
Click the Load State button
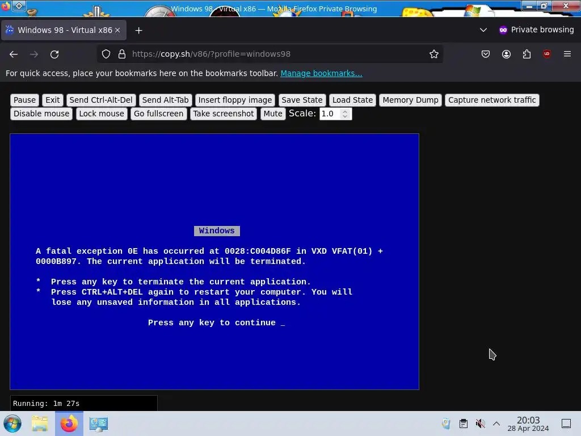point(352,100)
